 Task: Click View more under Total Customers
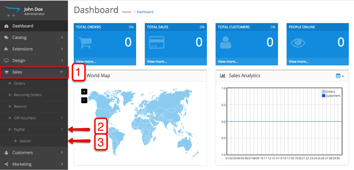228,62
